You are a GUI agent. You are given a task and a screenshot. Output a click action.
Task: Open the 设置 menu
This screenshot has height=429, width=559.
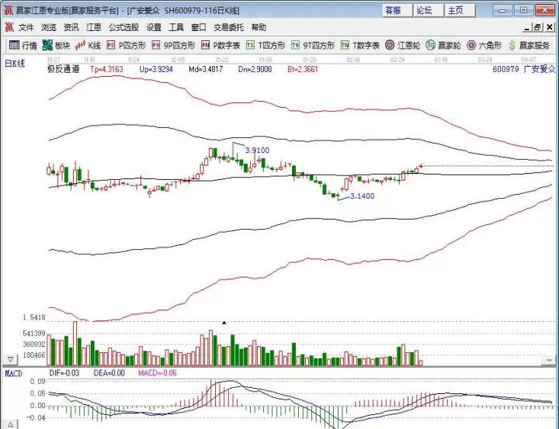(x=154, y=27)
